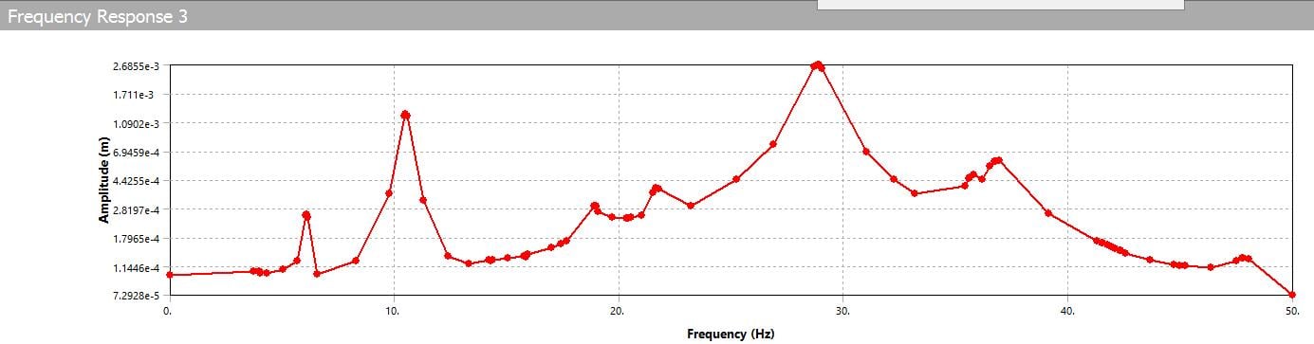Viewport: 1314px width, 344px height.
Task: Click the 10. frequency tick label
Action: (393, 310)
